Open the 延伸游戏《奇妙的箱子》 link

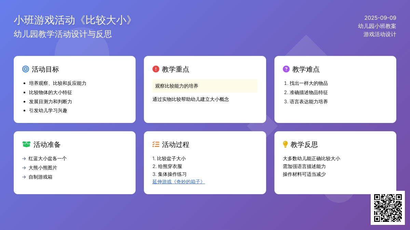[x=179, y=182]
